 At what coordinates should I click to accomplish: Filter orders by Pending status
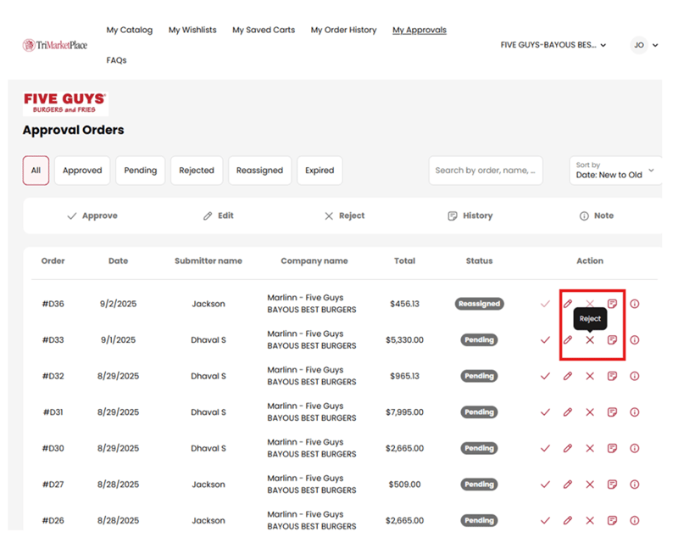tap(141, 171)
